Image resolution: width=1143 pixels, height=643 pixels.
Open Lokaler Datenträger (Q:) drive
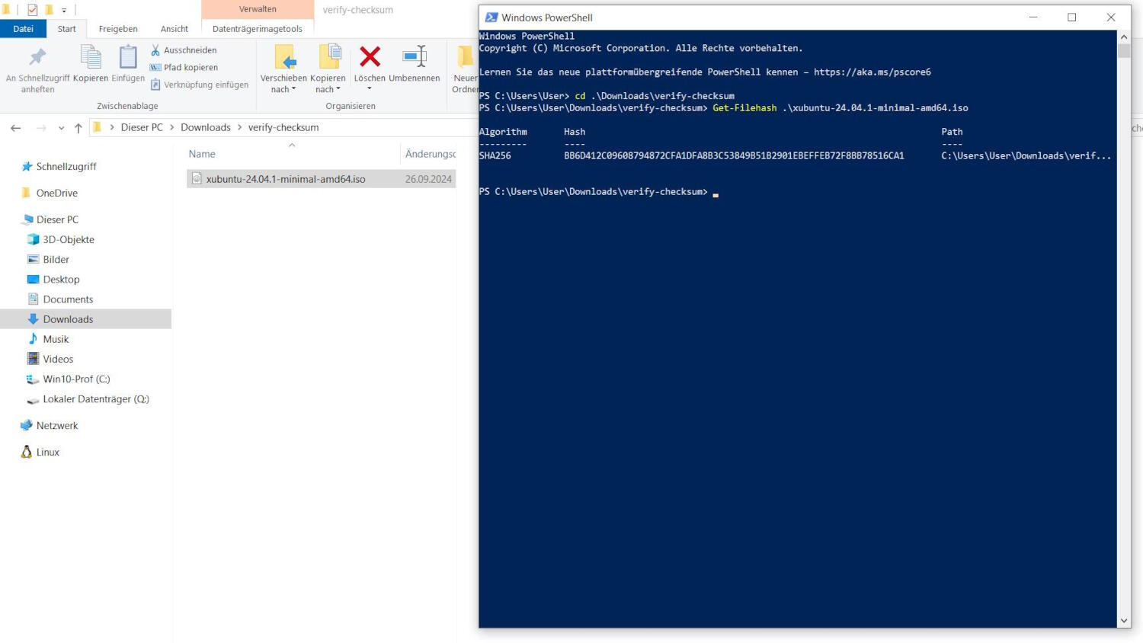[x=96, y=399]
